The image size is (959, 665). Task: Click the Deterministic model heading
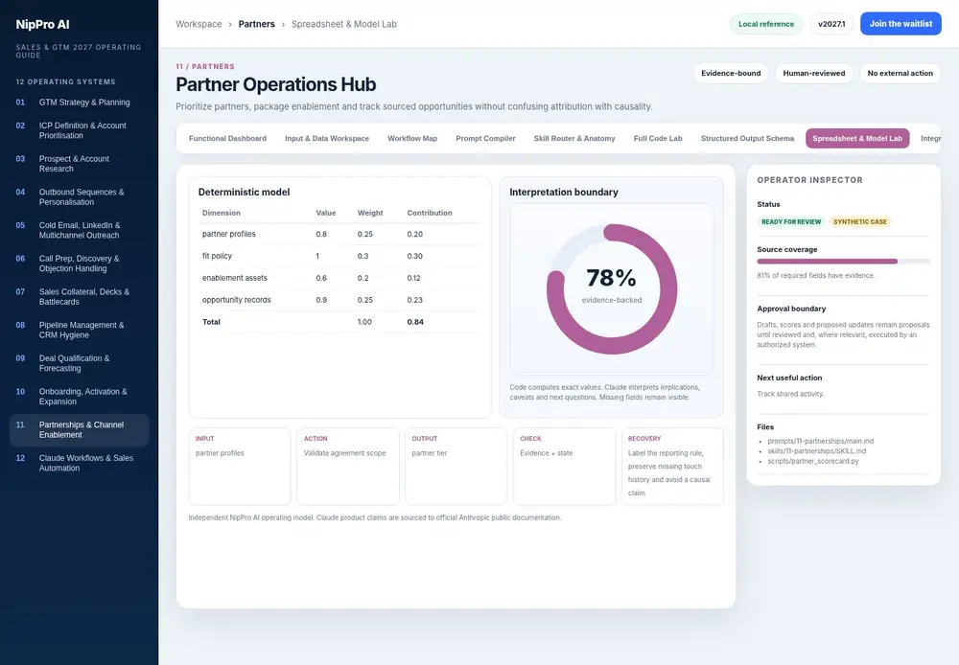pyautogui.click(x=244, y=192)
